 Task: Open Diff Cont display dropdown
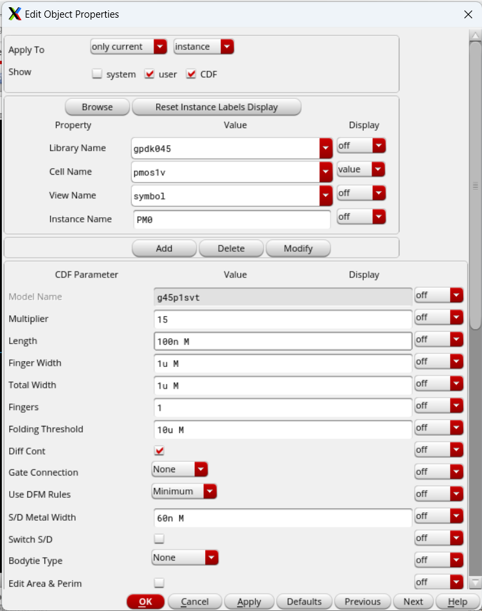(439, 450)
